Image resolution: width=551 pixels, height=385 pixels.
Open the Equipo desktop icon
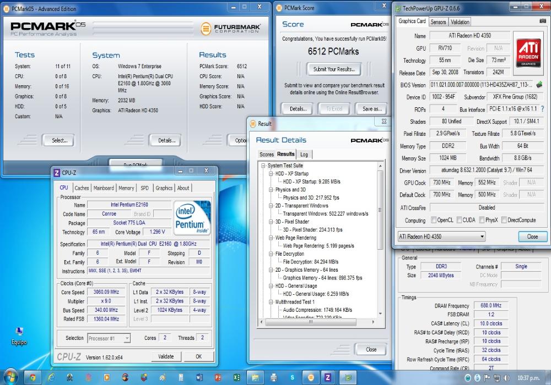(x=19, y=335)
